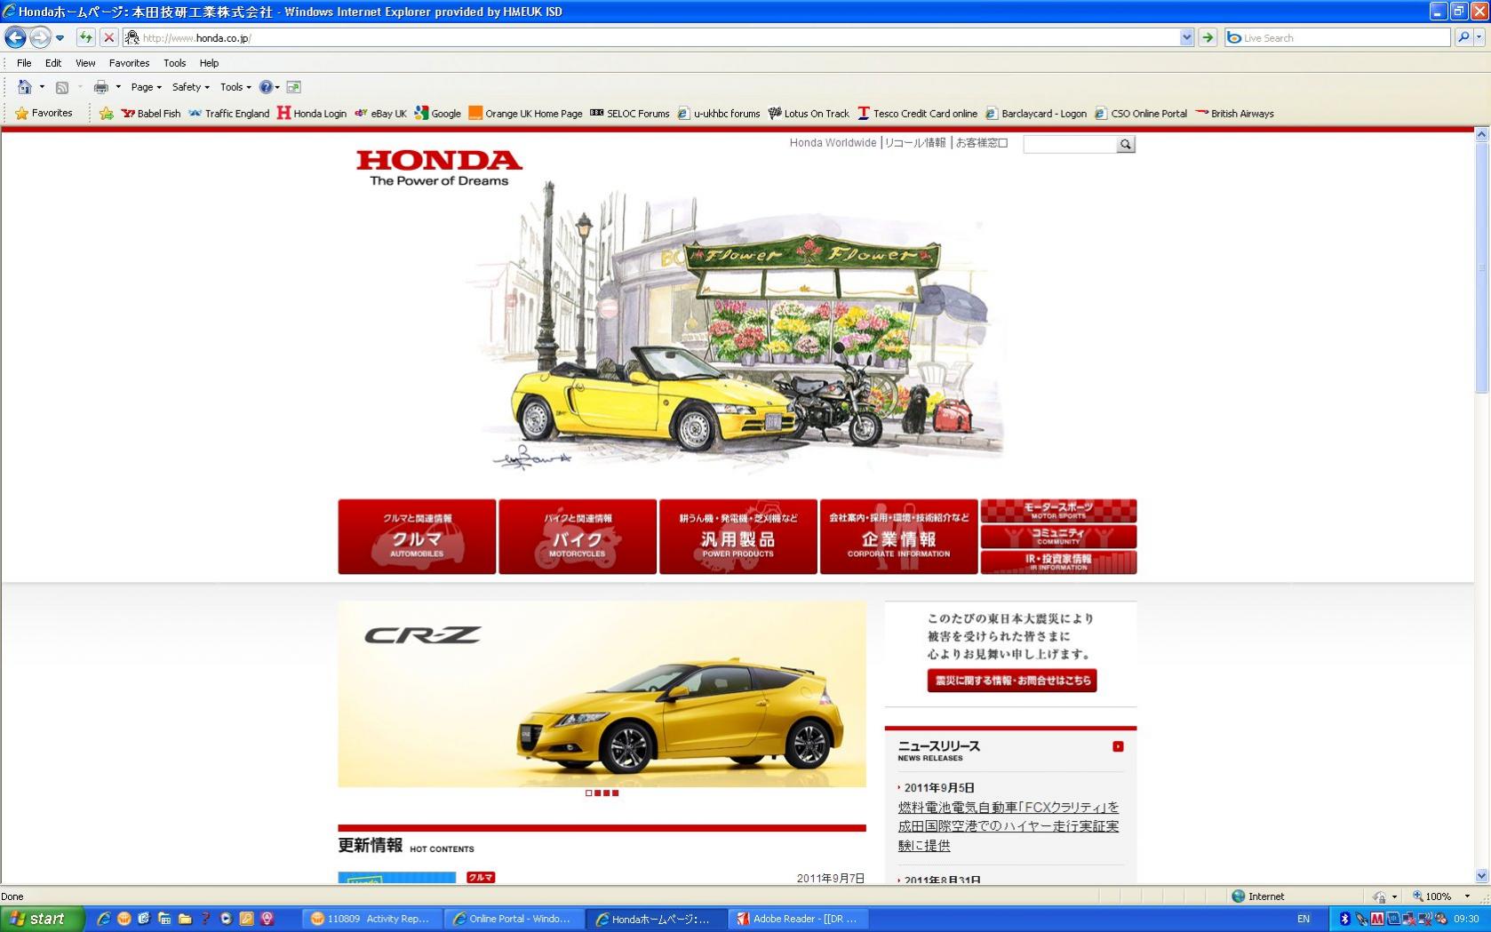Expand the Tools dropdown in the command bar
Image resolution: width=1491 pixels, height=932 pixels.
click(x=235, y=87)
